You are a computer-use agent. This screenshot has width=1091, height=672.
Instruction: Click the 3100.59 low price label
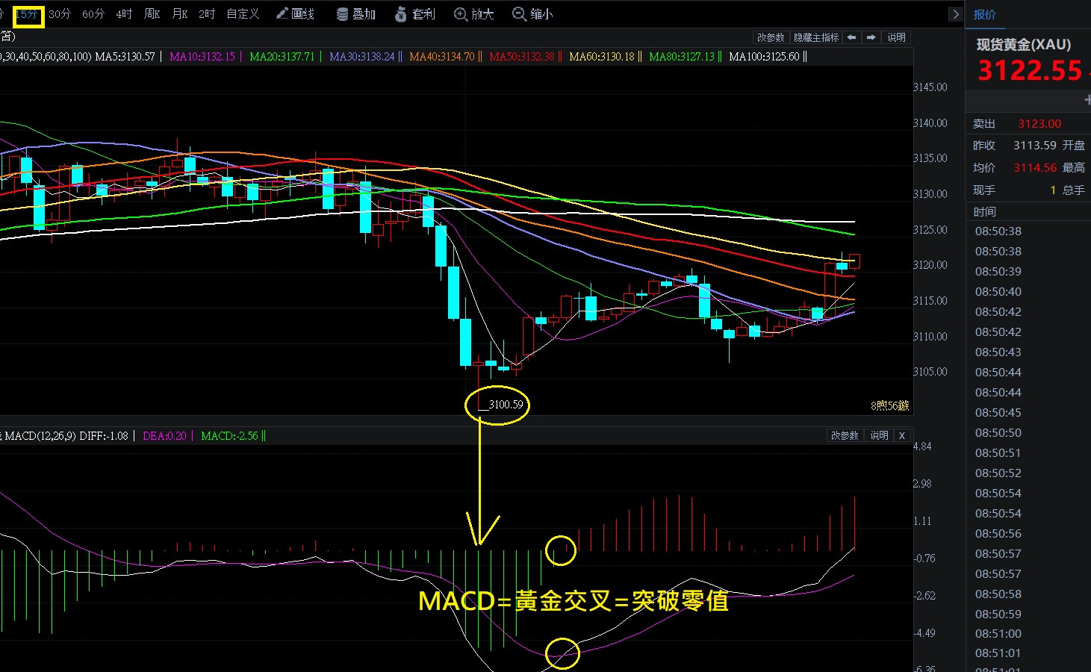[x=506, y=405]
